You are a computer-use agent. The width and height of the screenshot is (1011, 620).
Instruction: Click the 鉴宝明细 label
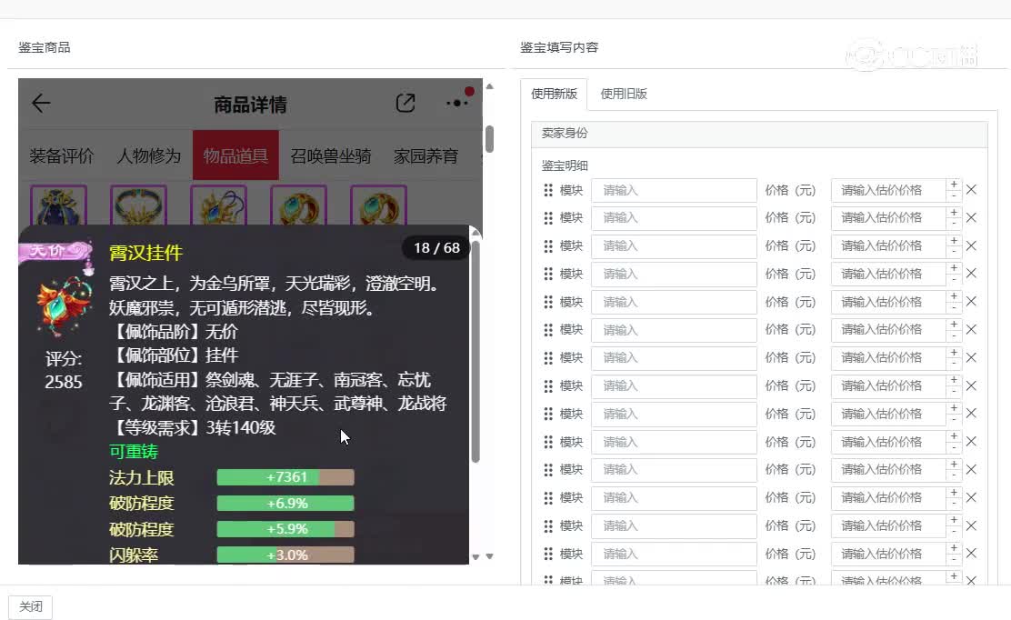point(565,165)
